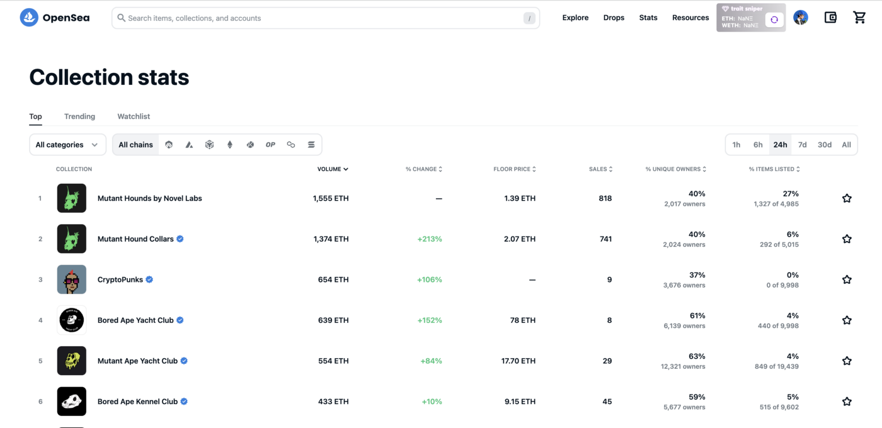The height and width of the screenshot is (428, 882).
Task: Open the Mutant Ape Yacht Club collection
Action: [137, 361]
